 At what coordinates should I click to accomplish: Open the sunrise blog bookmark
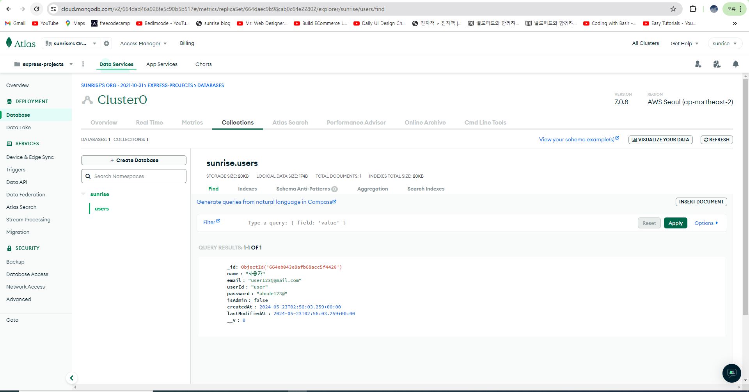[x=213, y=23]
